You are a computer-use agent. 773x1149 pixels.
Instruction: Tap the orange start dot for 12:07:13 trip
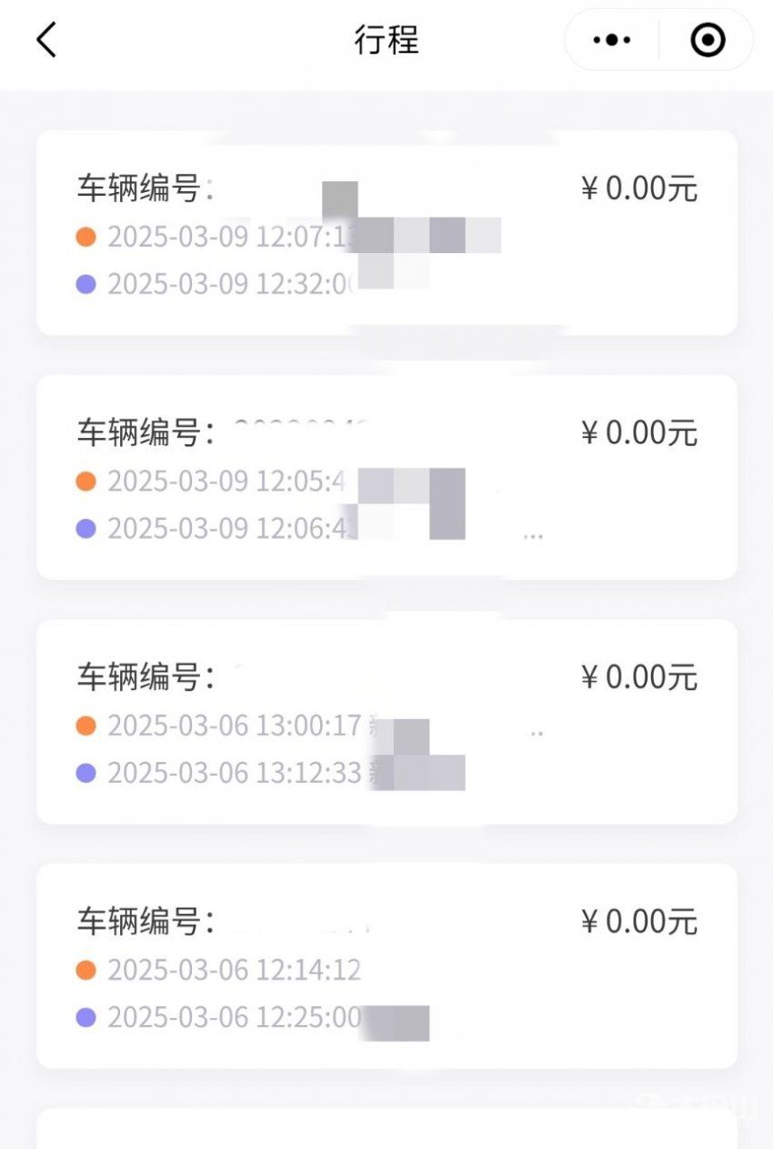click(x=86, y=237)
